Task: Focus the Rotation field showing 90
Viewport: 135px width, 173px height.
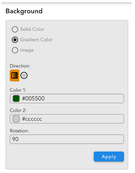Action: (x=67, y=139)
